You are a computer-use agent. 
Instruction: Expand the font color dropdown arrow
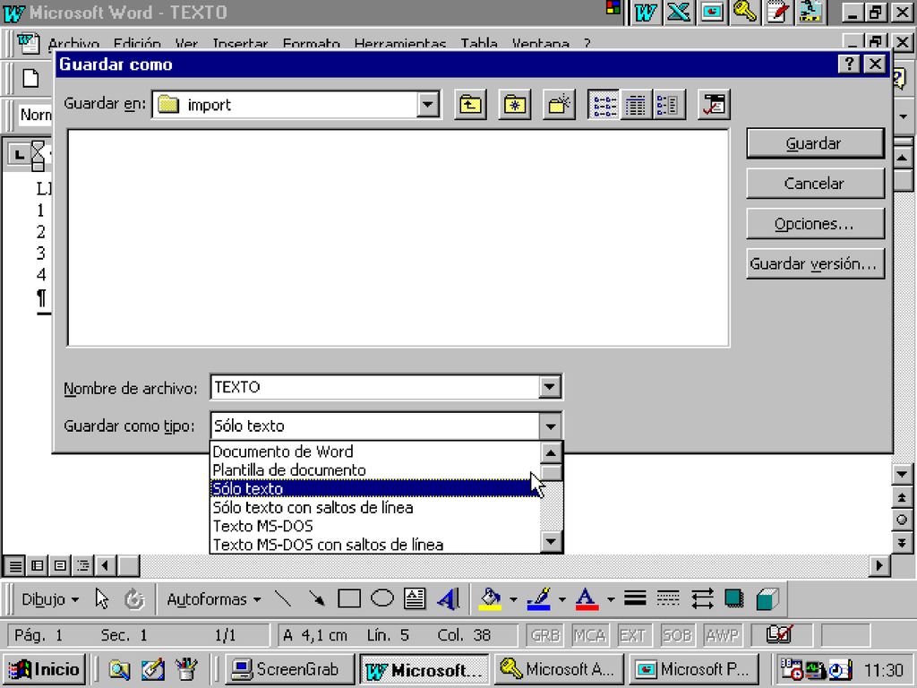coord(610,599)
